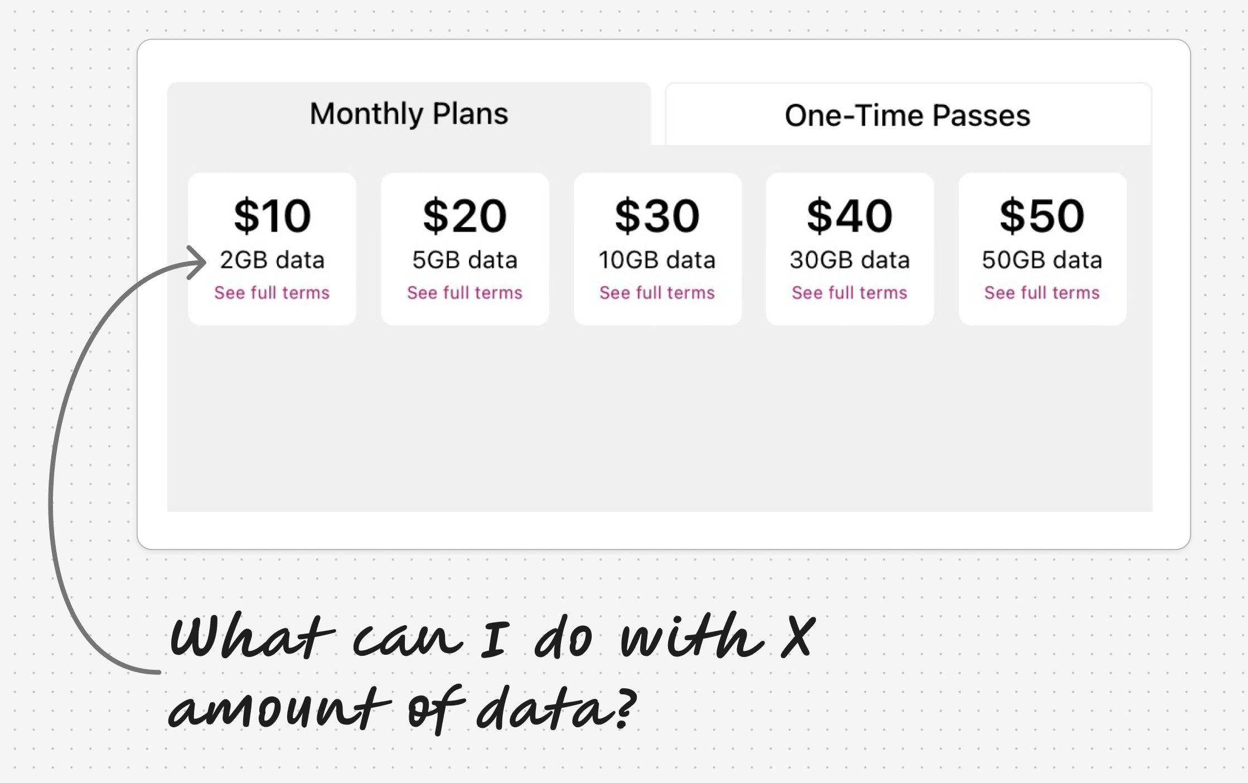Select the $10 price heading
Image resolution: width=1248 pixels, height=783 pixels.
(x=272, y=216)
